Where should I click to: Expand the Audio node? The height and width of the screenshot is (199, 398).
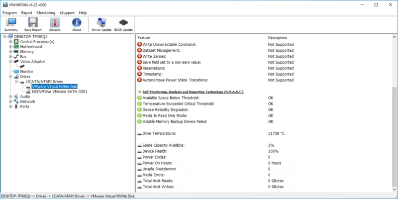10,97
